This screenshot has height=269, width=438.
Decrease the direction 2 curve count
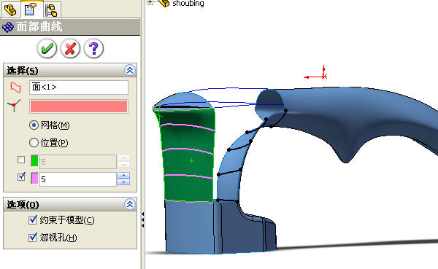click(x=124, y=182)
